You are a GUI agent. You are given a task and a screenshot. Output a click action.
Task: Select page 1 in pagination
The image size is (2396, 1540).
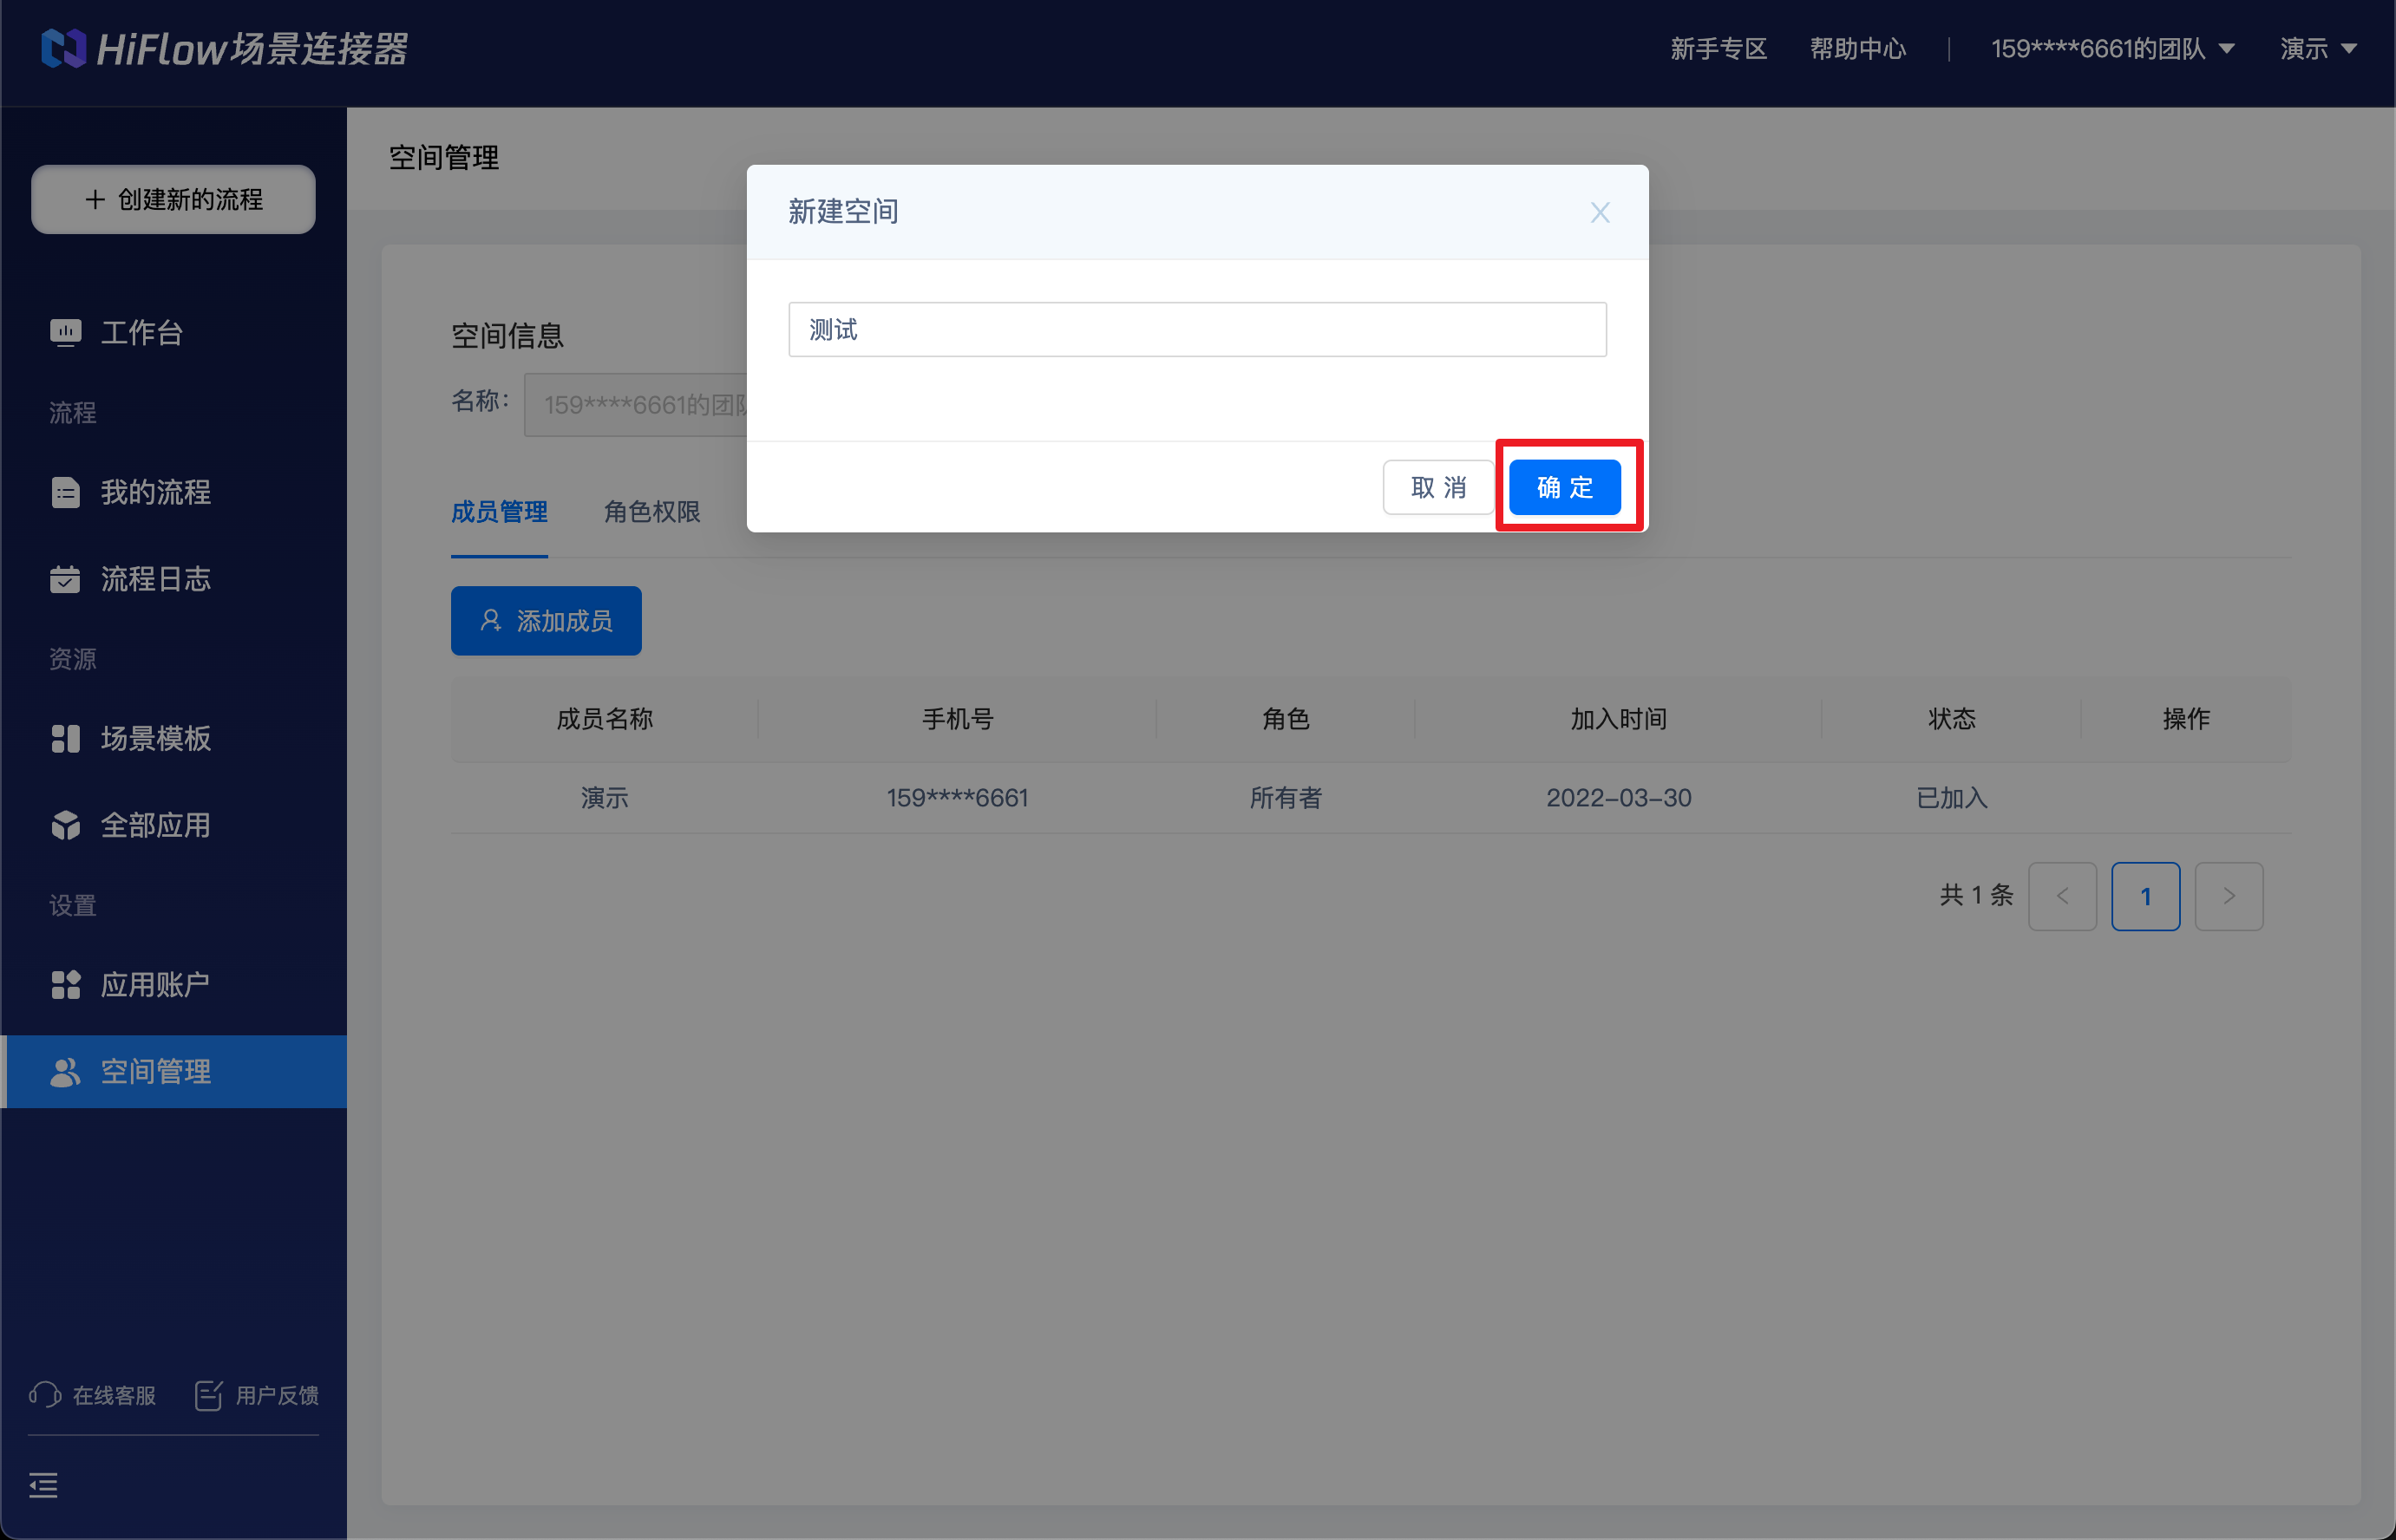click(x=2146, y=896)
